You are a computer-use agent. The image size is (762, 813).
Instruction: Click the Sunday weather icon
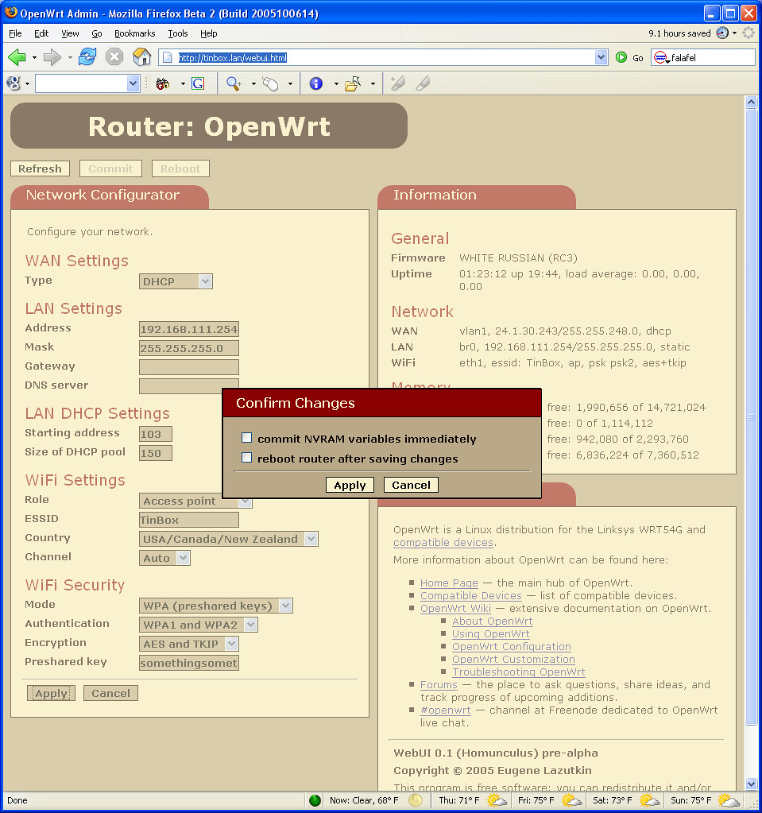(x=729, y=800)
